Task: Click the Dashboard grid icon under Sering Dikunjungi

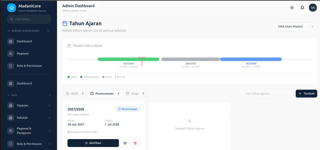Action: click(x=11, y=41)
